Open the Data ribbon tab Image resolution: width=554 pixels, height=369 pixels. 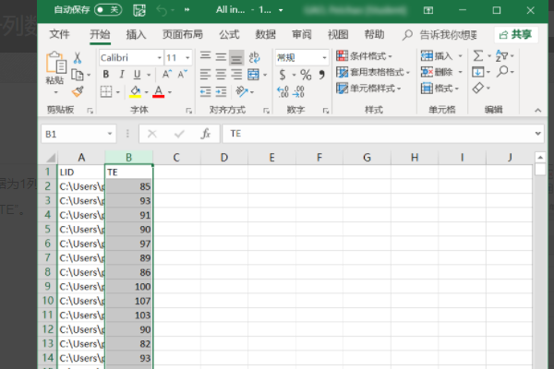click(265, 34)
